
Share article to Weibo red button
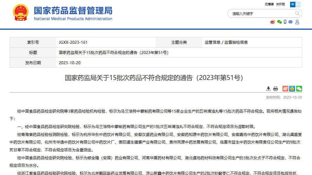coord(285,89)
